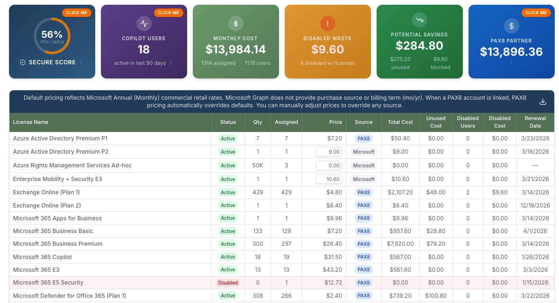Click the PAX8 source badge for Microsoft 365 Copilot
Image resolution: width=559 pixels, height=303 pixels.
point(364,257)
